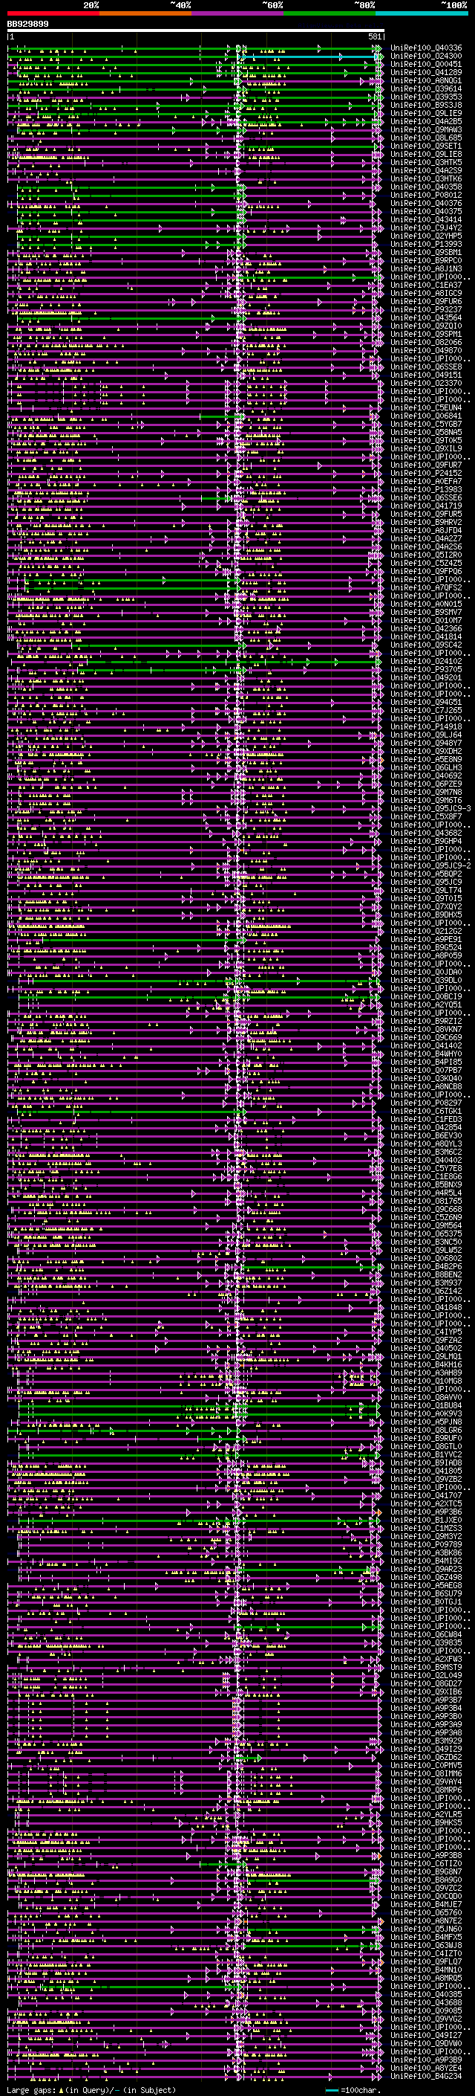The height and width of the screenshot is (2096, 475).
Task: Select hit UniRef100_Q9SC42
Action: [426, 645]
